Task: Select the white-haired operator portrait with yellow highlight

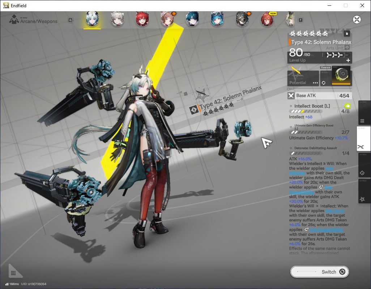Action: [x=92, y=19]
